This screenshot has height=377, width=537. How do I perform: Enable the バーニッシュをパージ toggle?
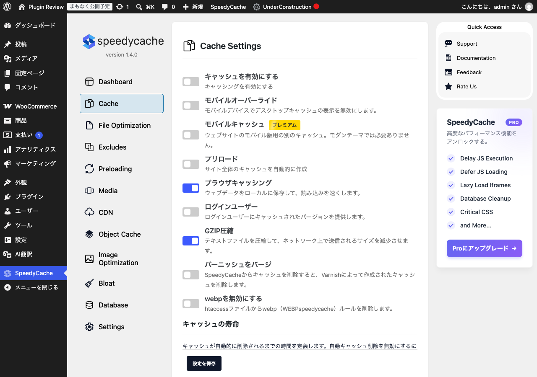[191, 275]
